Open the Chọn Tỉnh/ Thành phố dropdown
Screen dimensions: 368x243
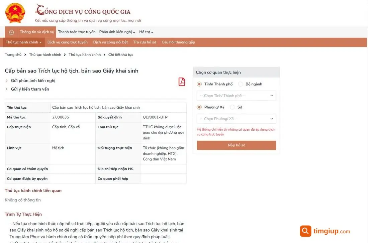pos(236,96)
